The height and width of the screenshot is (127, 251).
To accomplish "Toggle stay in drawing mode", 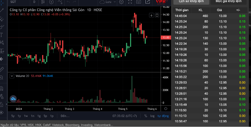I will (2, 96).
